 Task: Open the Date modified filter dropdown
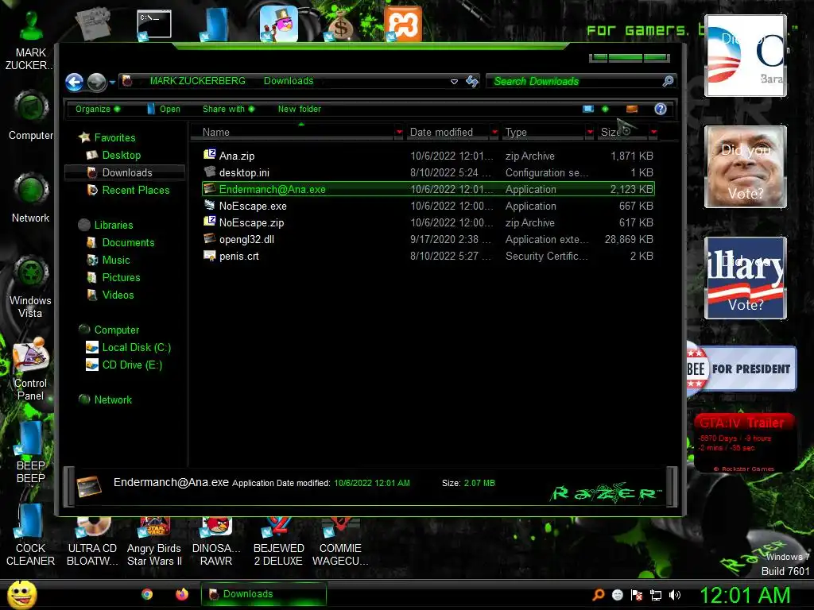(494, 133)
